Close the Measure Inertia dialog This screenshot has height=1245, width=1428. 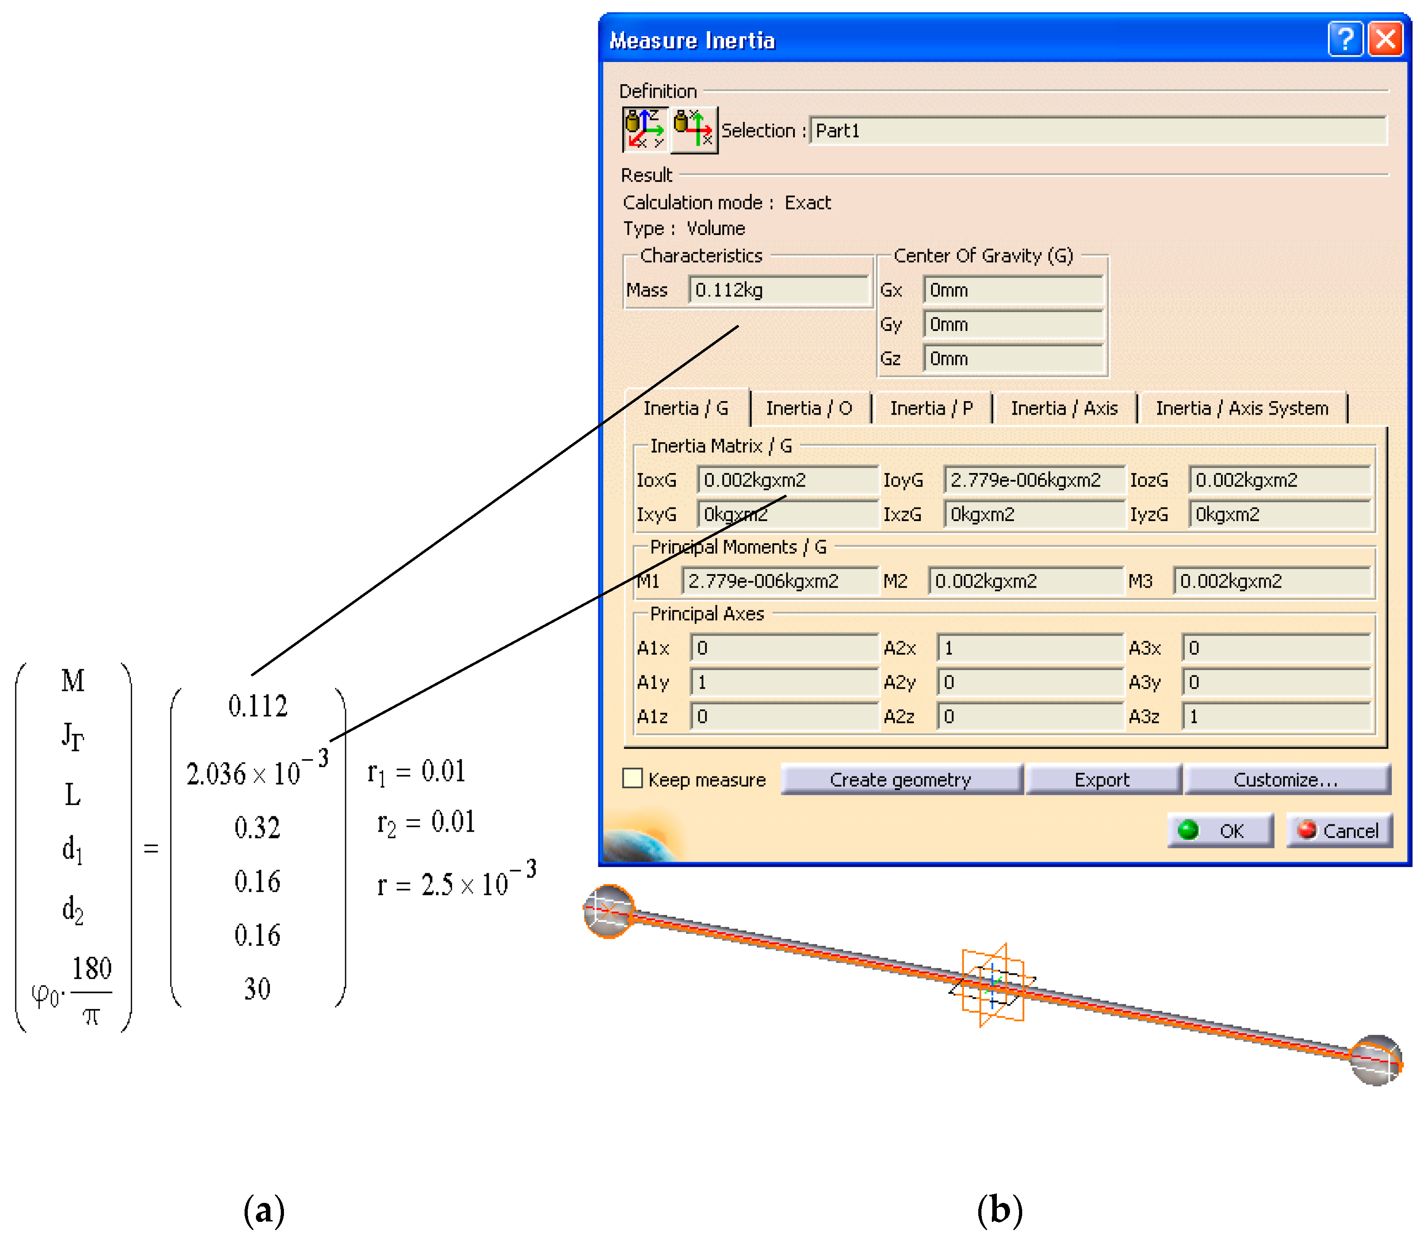pos(1385,39)
